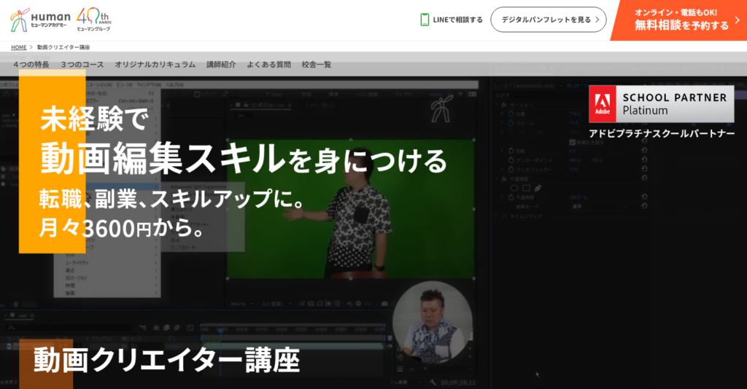Go to the 4つの特長 section
This screenshot has width=747, height=389.
click(31, 65)
